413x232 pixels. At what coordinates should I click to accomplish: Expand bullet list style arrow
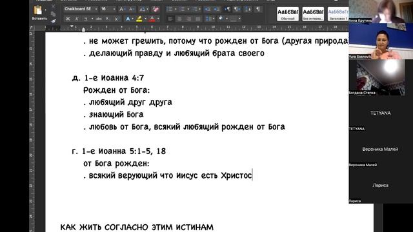(176, 9)
